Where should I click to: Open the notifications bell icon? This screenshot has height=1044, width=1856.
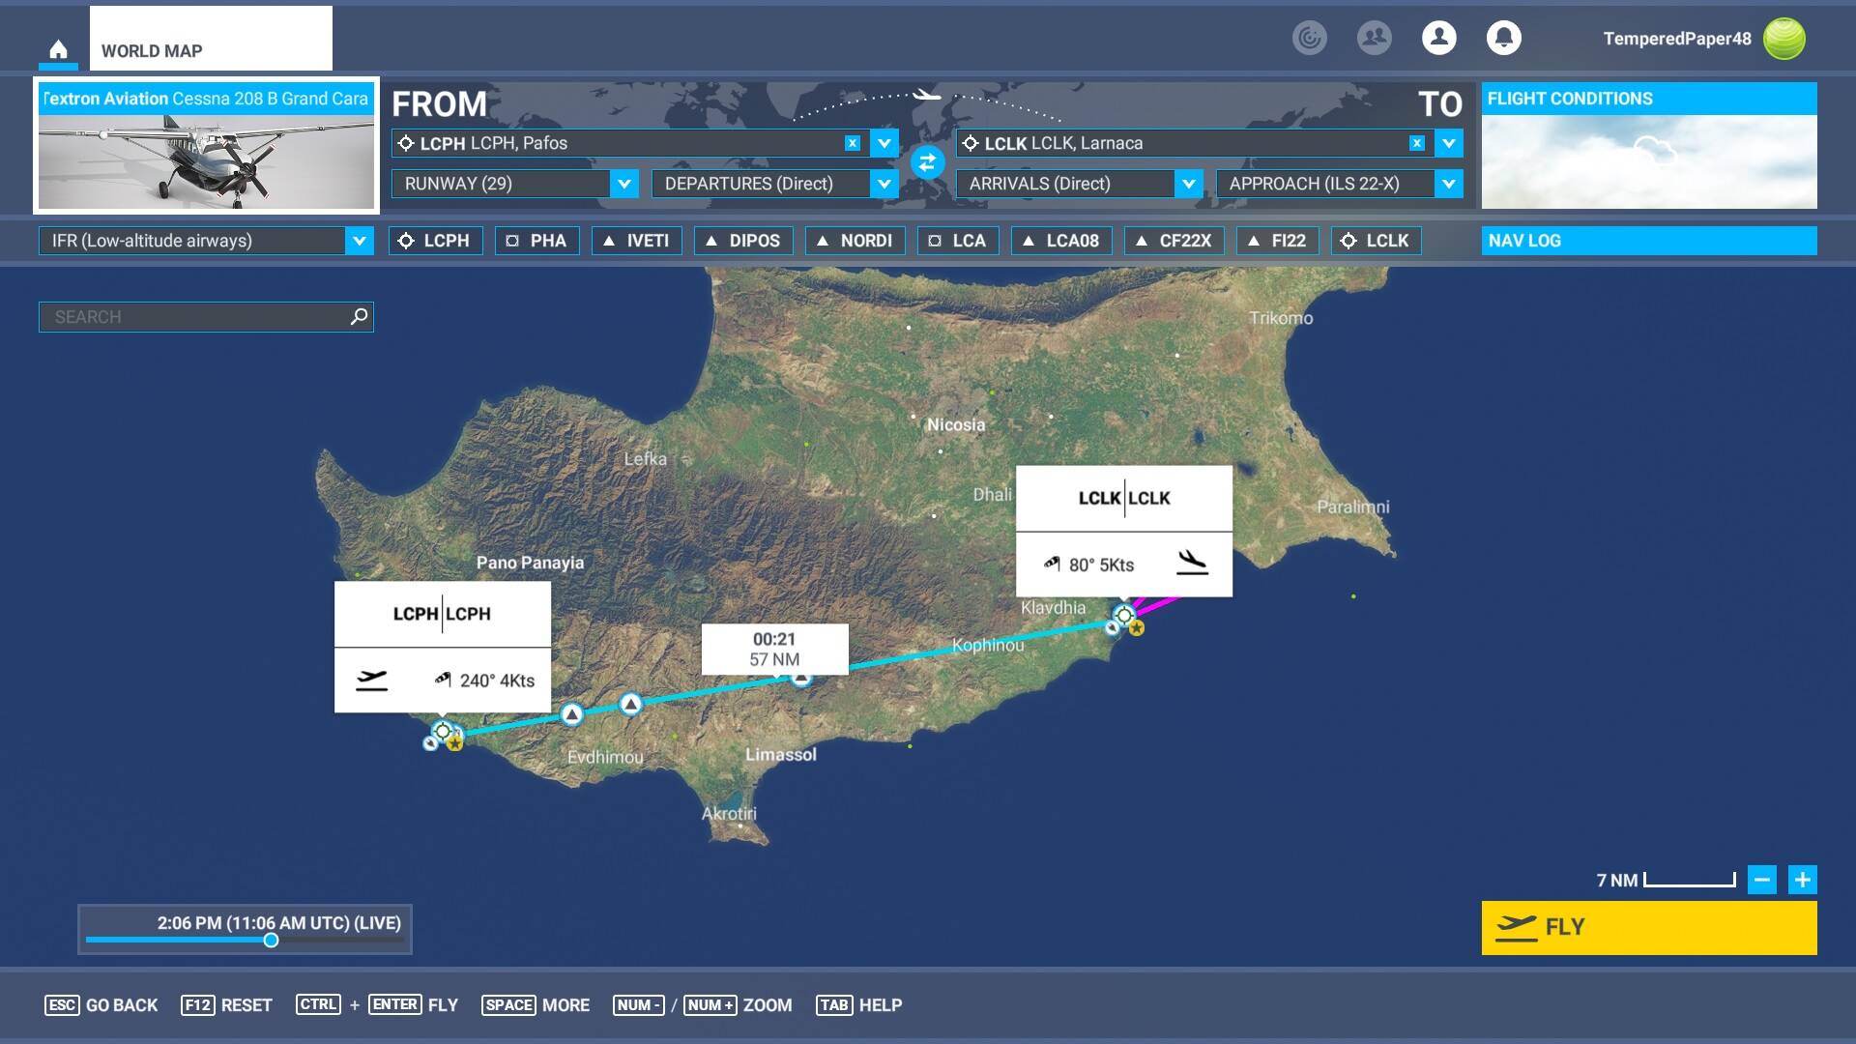(x=1503, y=38)
